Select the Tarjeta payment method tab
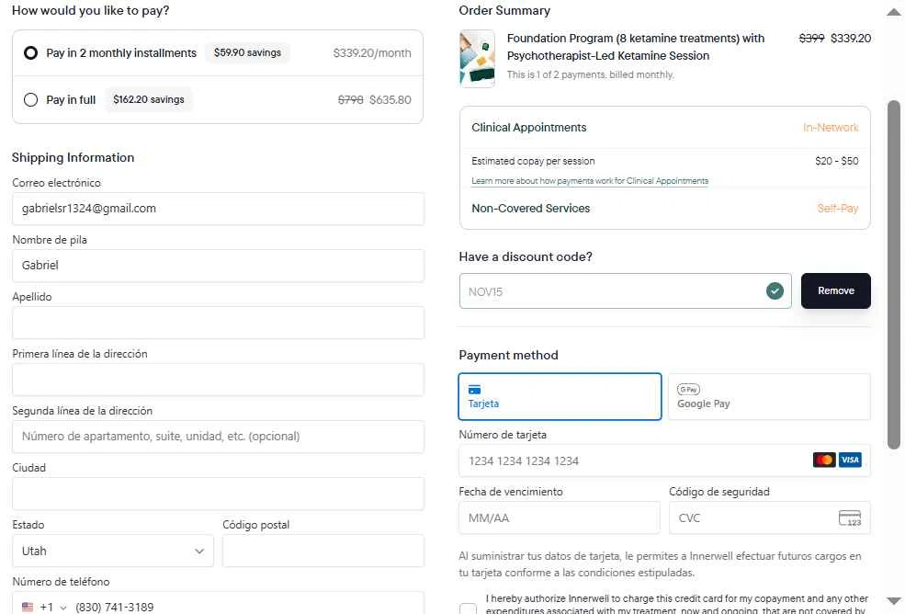905x614 pixels. (x=560, y=397)
